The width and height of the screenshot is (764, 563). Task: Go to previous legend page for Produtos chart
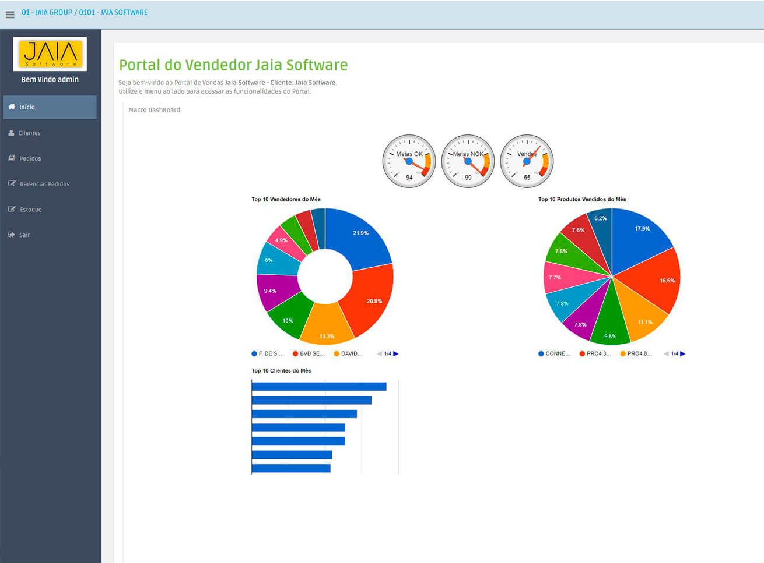pyautogui.click(x=667, y=353)
